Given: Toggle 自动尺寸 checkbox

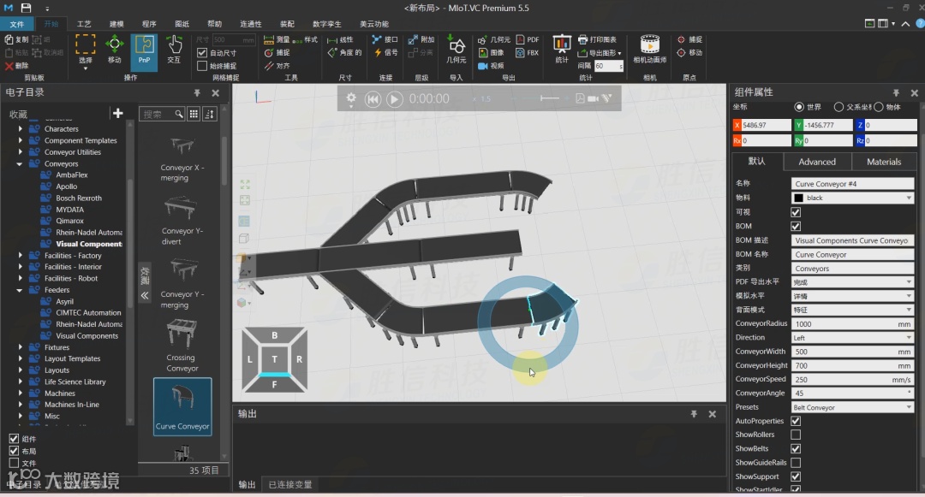Looking at the screenshot, I should click(x=202, y=53).
